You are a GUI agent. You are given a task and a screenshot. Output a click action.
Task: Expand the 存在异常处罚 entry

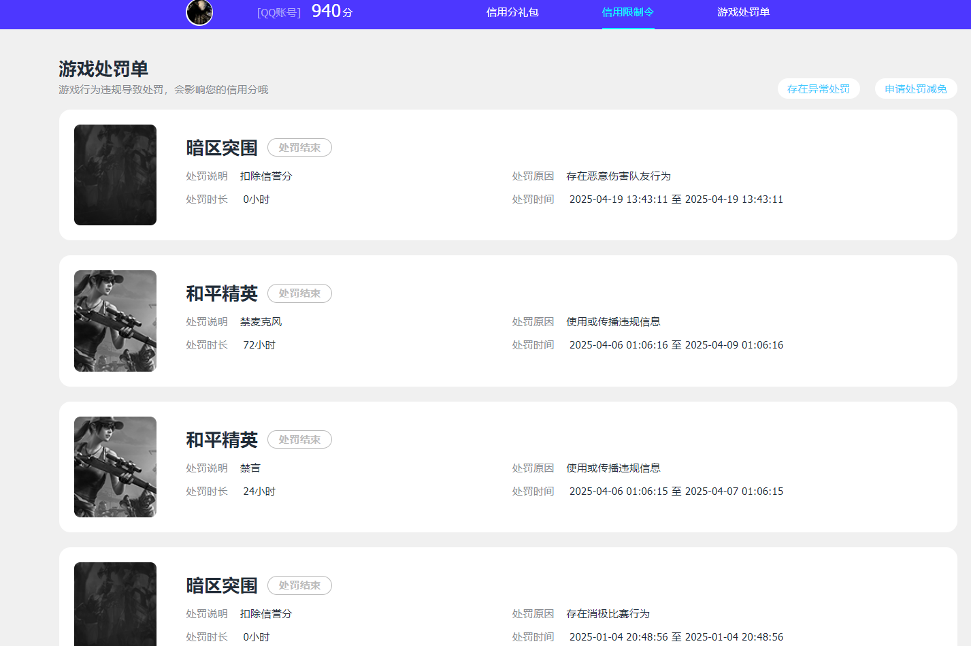coord(819,88)
